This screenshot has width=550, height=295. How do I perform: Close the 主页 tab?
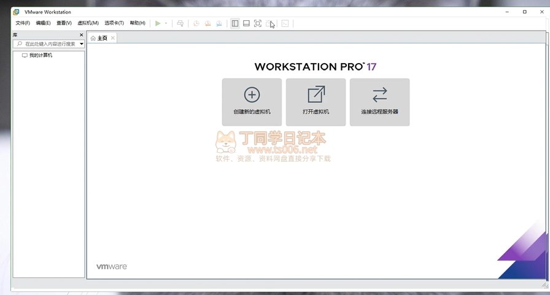click(x=112, y=38)
